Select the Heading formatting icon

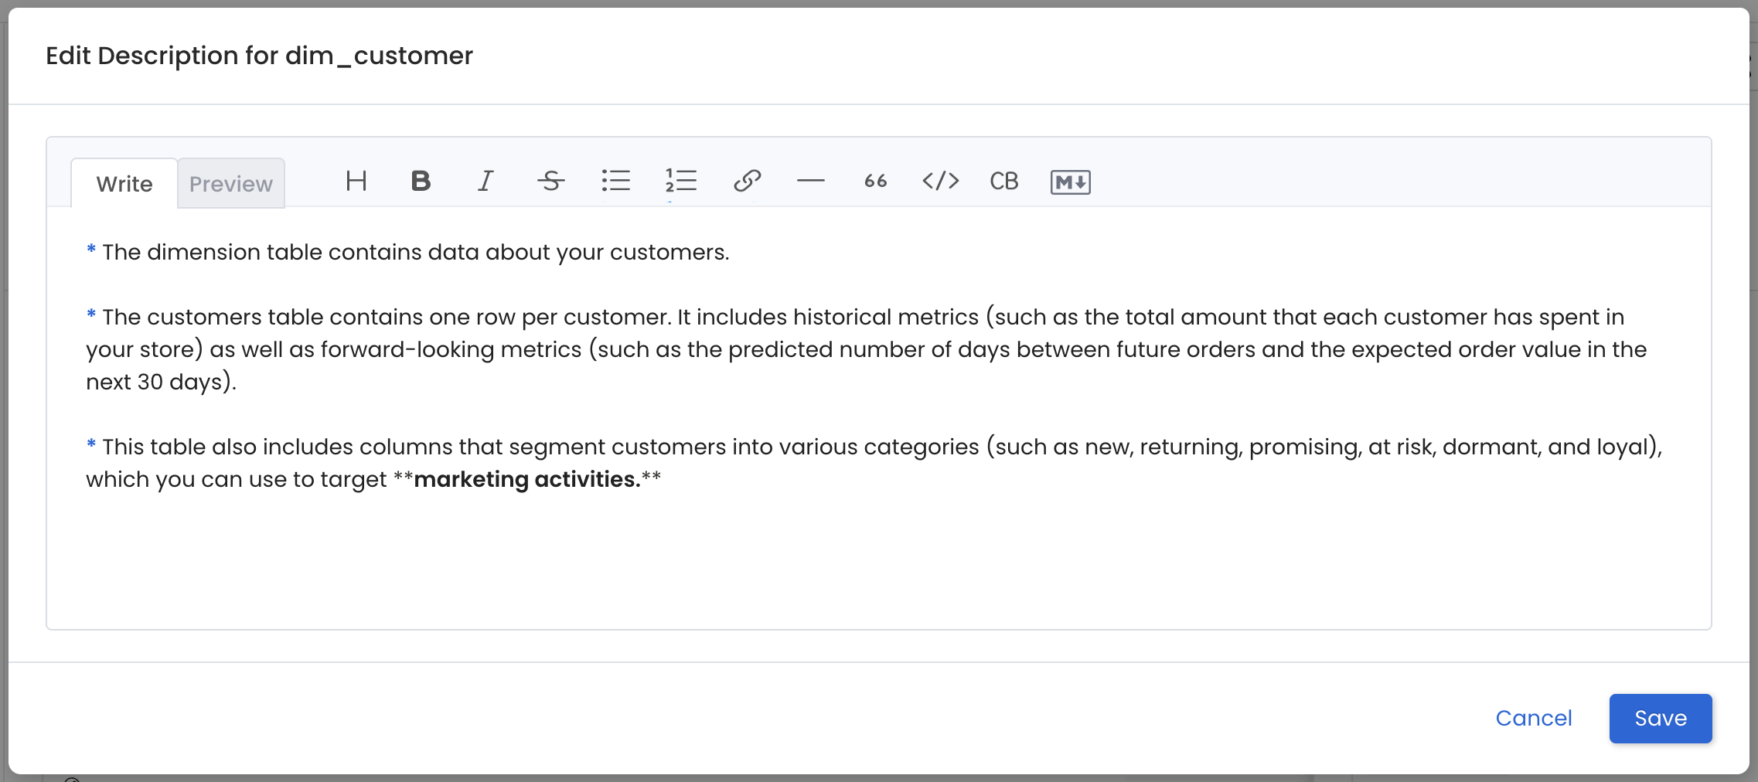pos(356,182)
